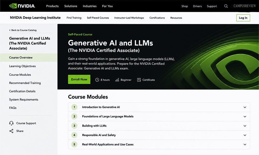Click the number 4 module badge
Screen dimensions: 259x155
click(x=74, y=135)
